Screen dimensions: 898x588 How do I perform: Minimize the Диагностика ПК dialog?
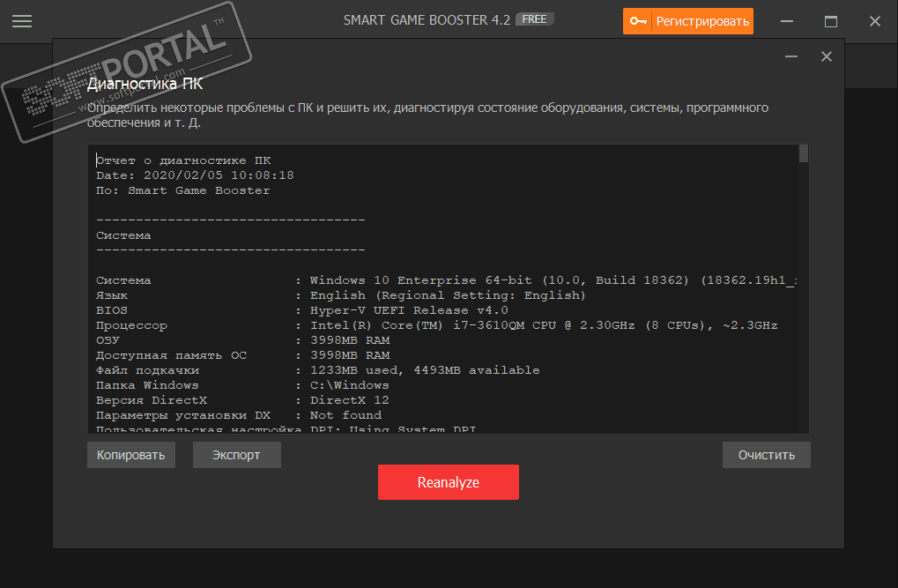point(790,56)
